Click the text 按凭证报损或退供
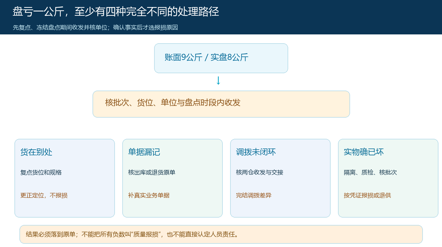 point(367,195)
